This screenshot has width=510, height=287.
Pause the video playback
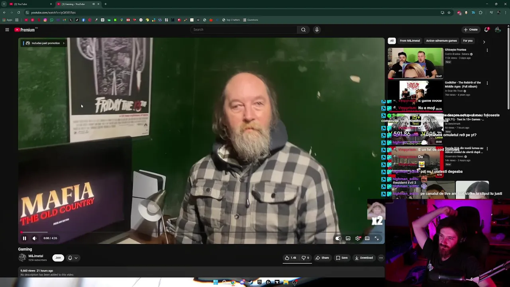(24, 238)
